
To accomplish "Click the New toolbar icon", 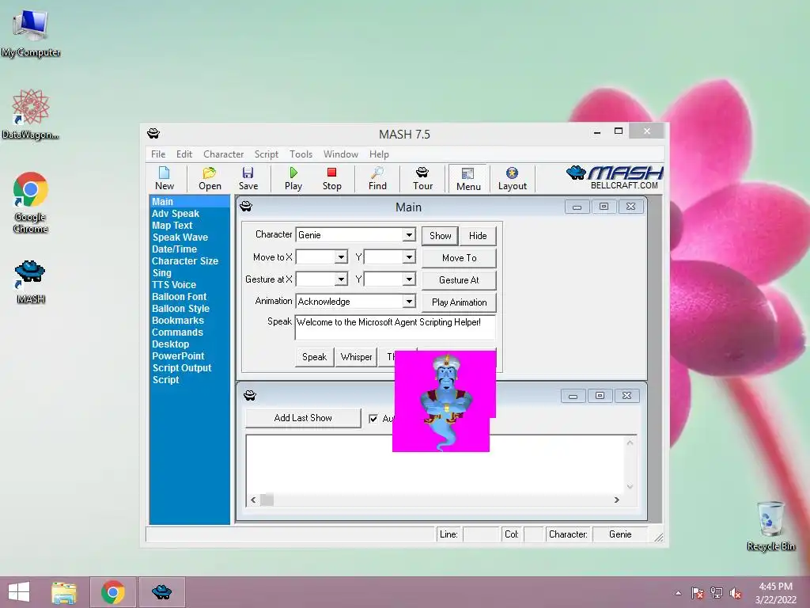I will (165, 178).
